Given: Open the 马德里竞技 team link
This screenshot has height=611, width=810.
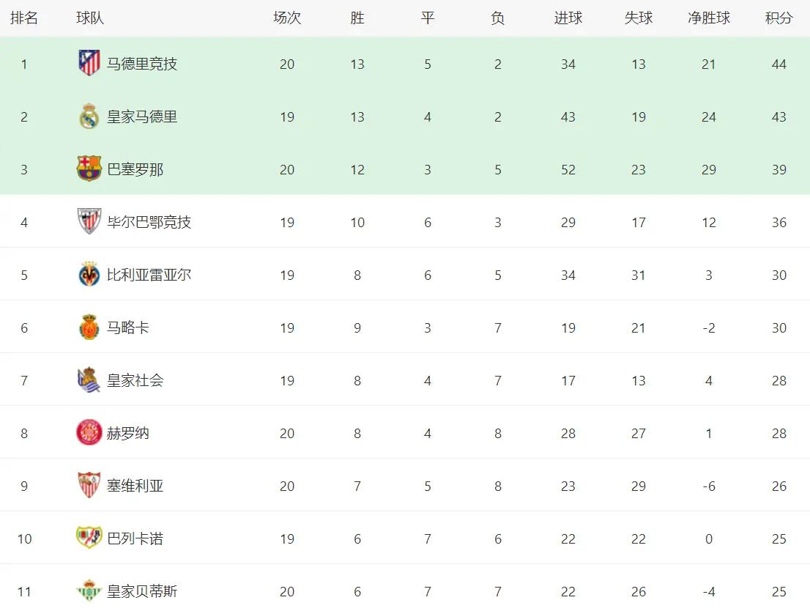Looking at the screenshot, I should 142,64.
